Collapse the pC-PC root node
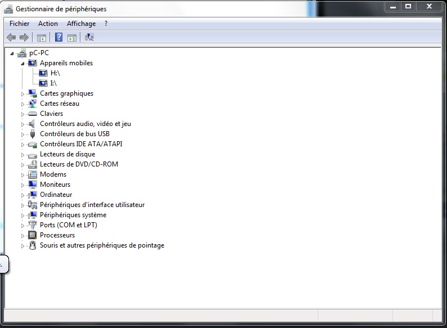 tap(12, 53)
